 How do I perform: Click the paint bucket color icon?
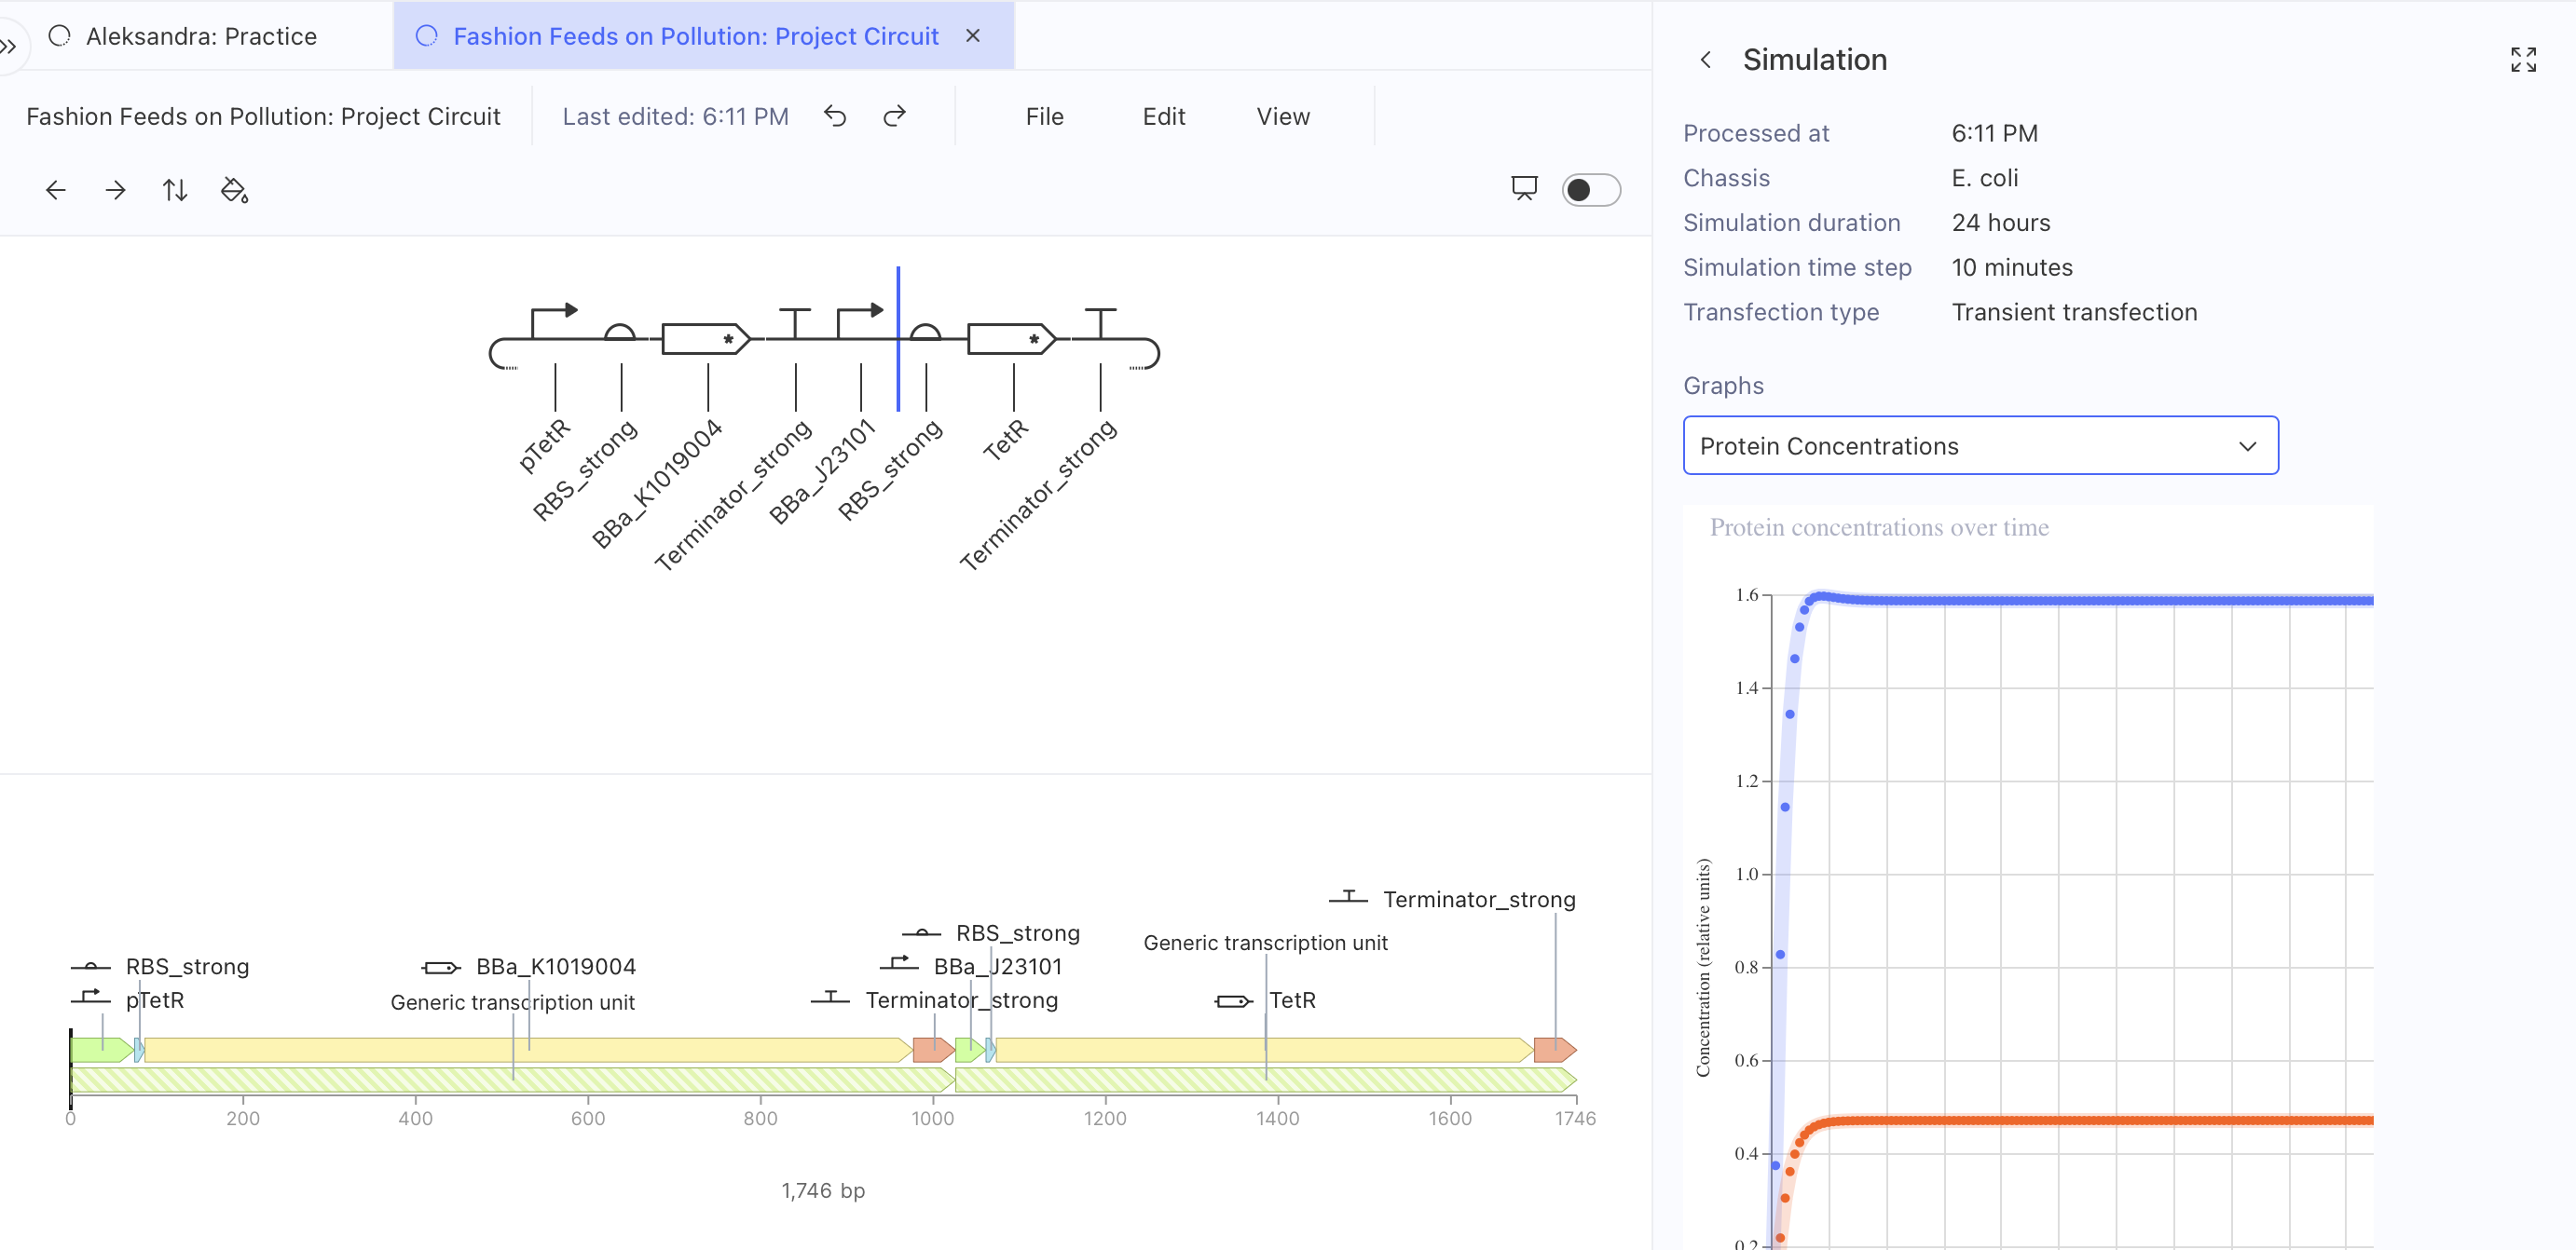tap(234, 190)
